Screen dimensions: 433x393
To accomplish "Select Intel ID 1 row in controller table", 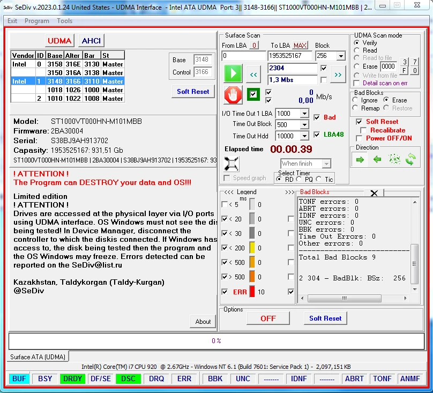I will pos(68,81).
